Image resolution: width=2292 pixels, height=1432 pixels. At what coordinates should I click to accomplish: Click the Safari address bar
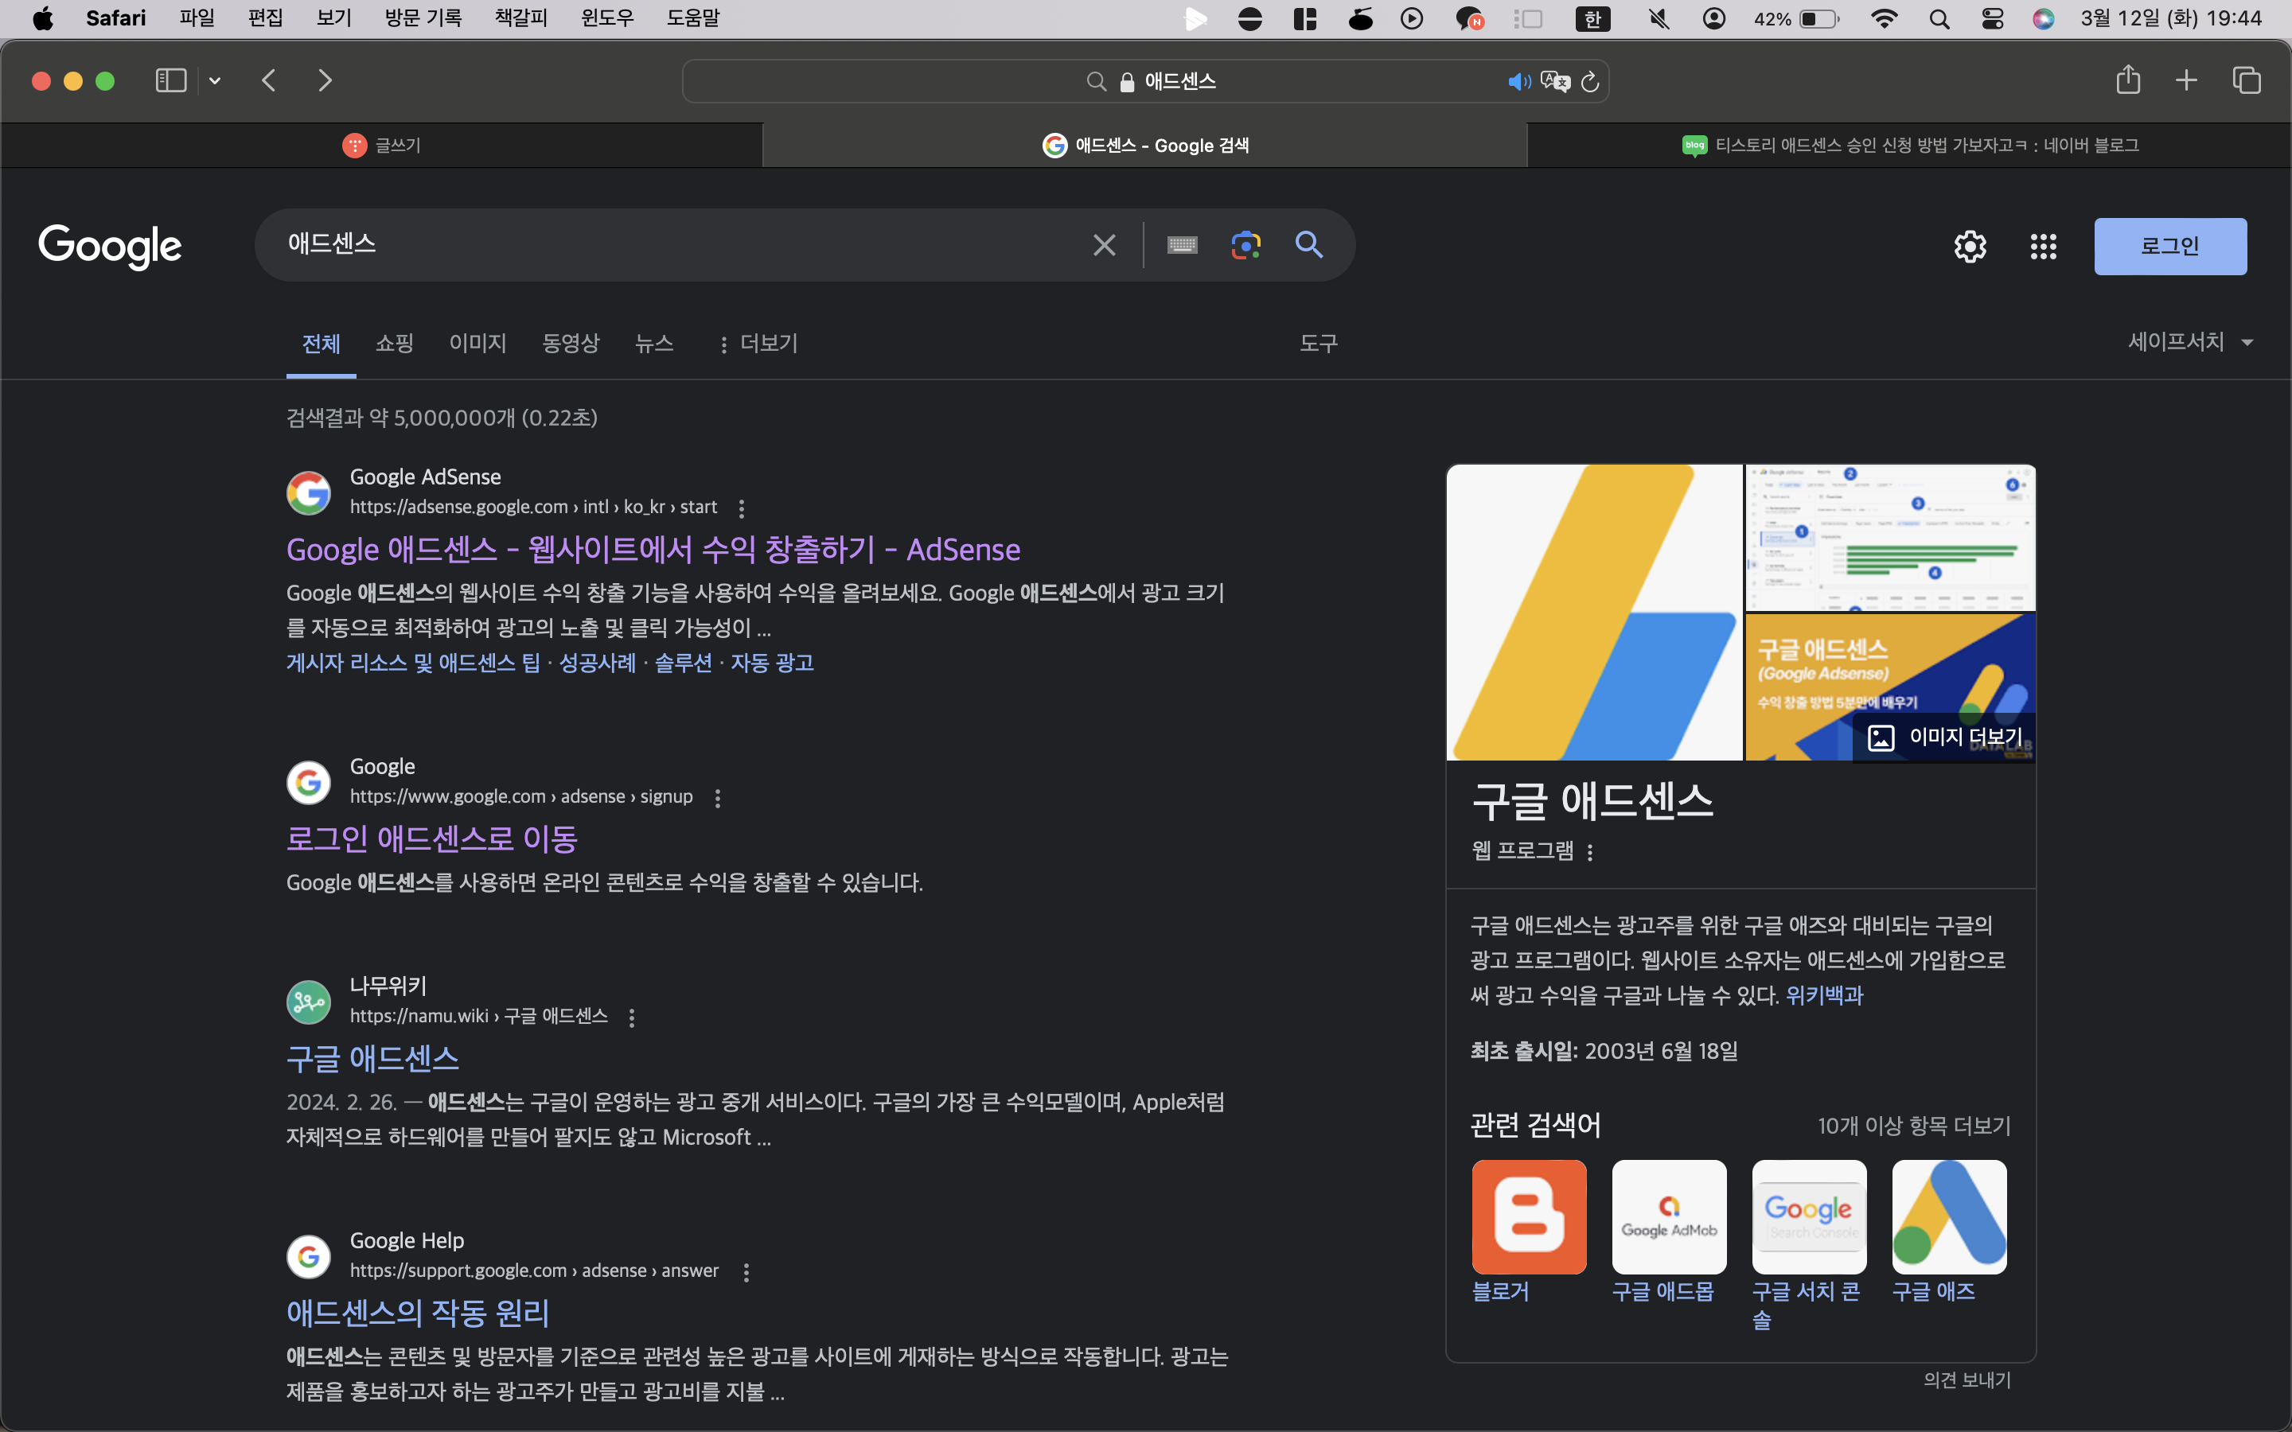tap(1145, 81)
